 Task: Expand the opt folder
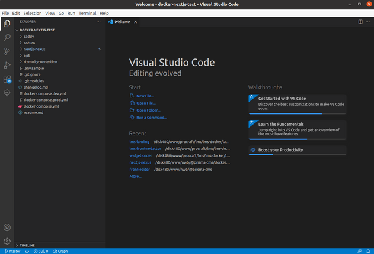pyautogui.click(x=21, y=56)
